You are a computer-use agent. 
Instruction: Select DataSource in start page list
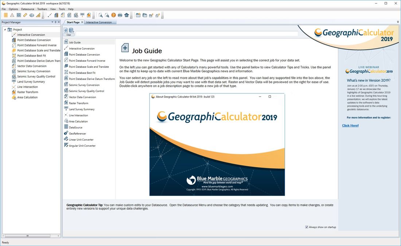76,127
